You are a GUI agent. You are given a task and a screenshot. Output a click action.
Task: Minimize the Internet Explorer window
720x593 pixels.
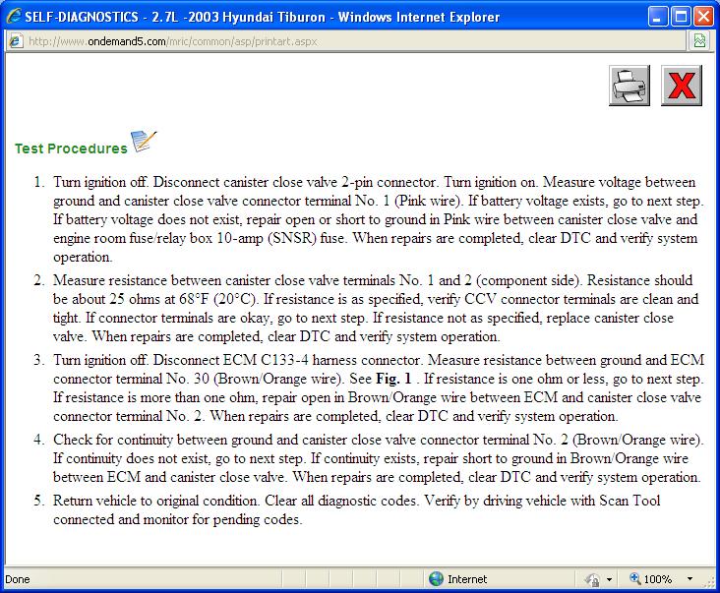[658, 18]
